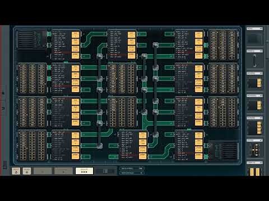This screenshot has width=269, height=201.
Task: Click power box of microcontroller beside input display
Action: (x=76, y=56)
